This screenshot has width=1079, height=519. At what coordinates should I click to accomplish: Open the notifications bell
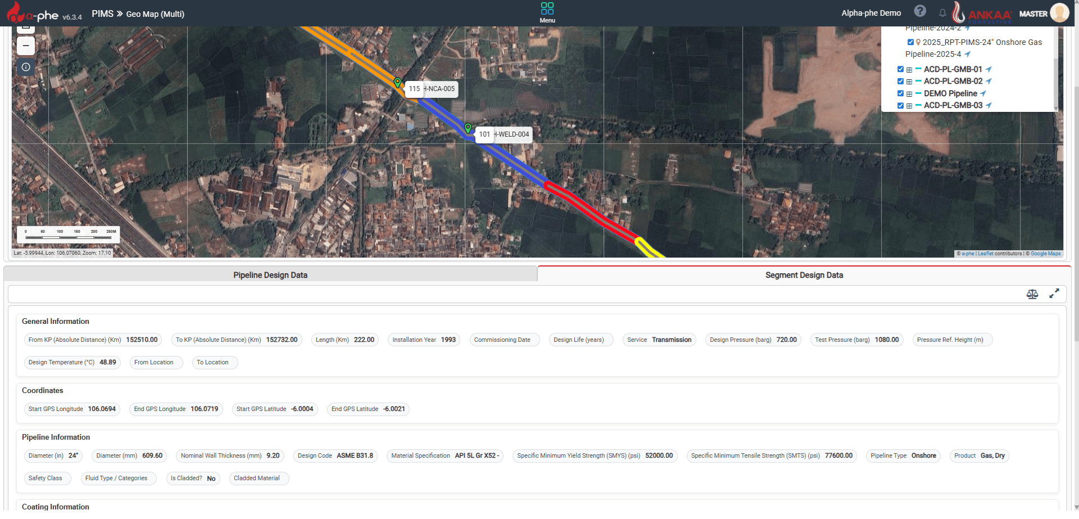click(x=942, y=13)
